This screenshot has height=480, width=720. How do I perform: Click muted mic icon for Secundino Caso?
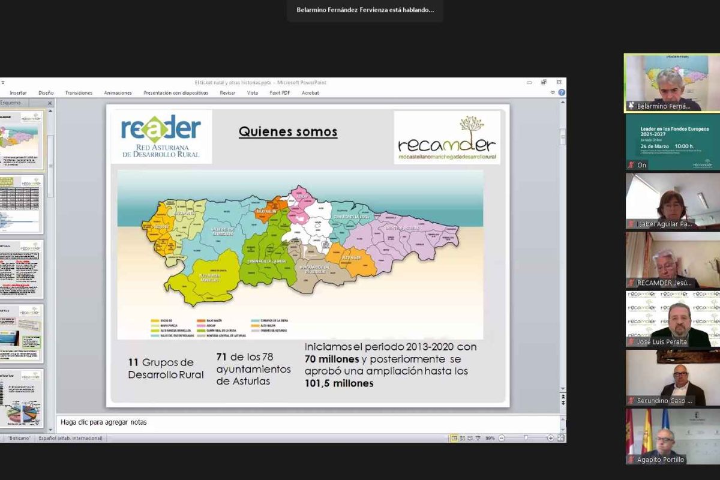631,400
